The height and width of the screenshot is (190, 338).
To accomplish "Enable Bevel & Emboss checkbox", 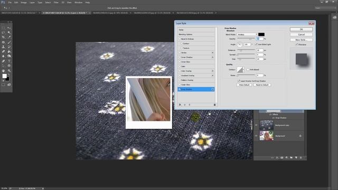I will [180, 39].
